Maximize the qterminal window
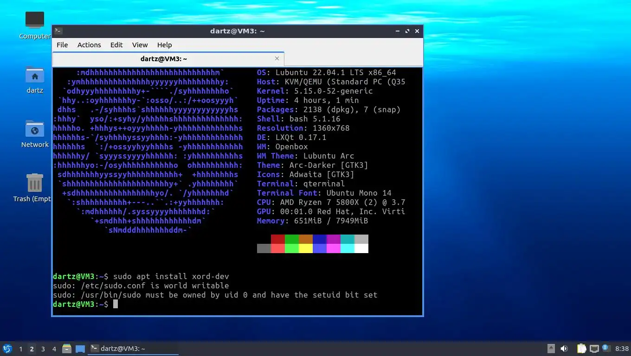 pyautogui.click(x=407, y=31)
